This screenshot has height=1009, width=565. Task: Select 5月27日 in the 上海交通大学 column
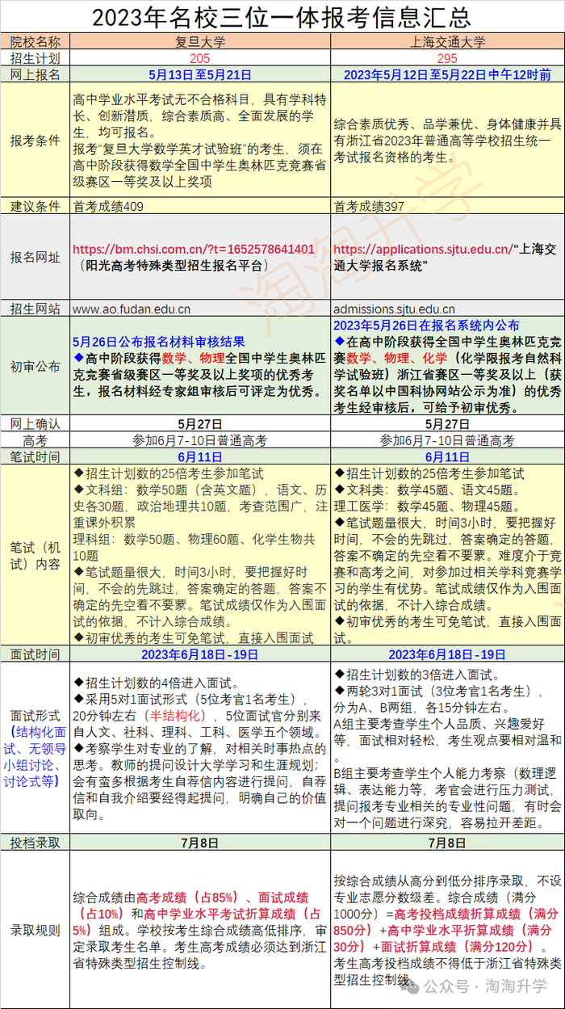pyautogui.click(x=446, y=424)
